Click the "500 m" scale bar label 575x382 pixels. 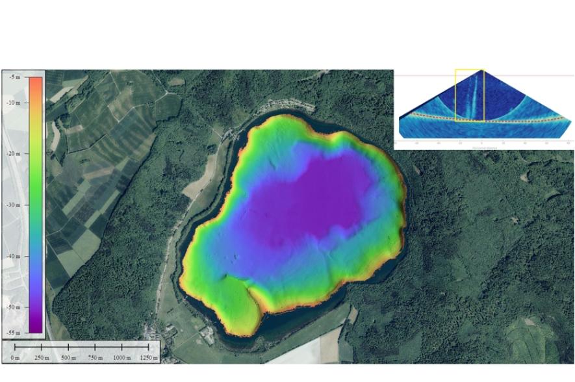[x=68, y=357]
